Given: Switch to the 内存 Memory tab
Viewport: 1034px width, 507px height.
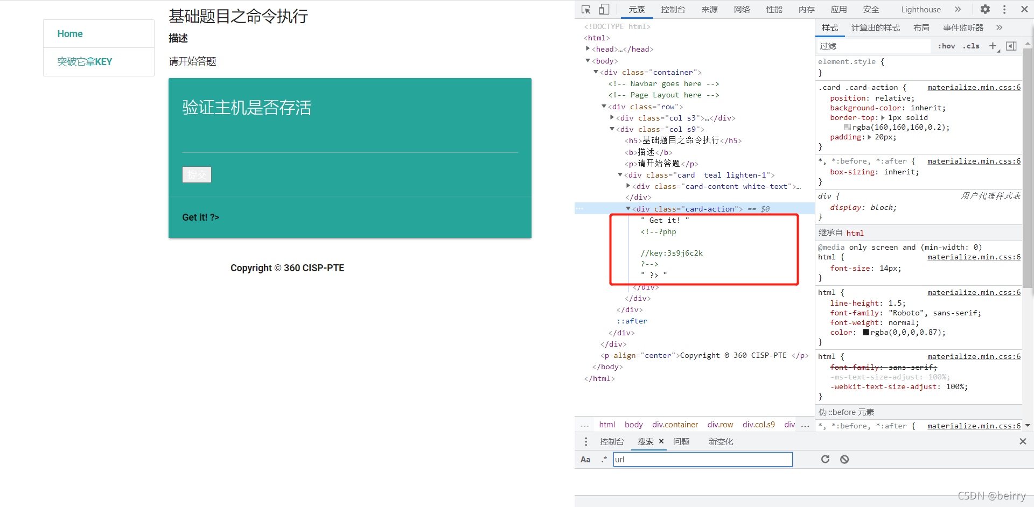Looking at the screenshot, I should [806, 9].
